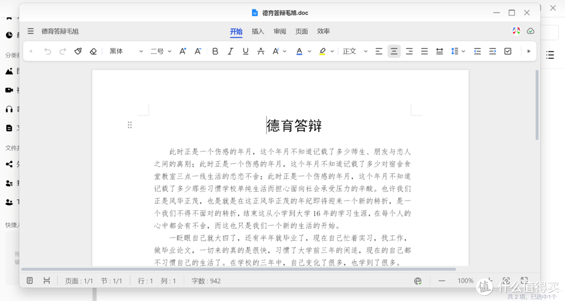Increase font size with A+ icon
Screen dimensions: 565x301
(183, 51)
